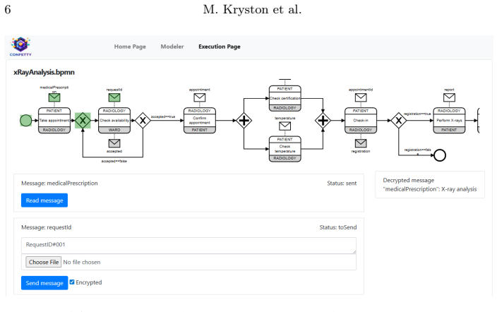Select the Perform X-rays task box

point(449,121)
